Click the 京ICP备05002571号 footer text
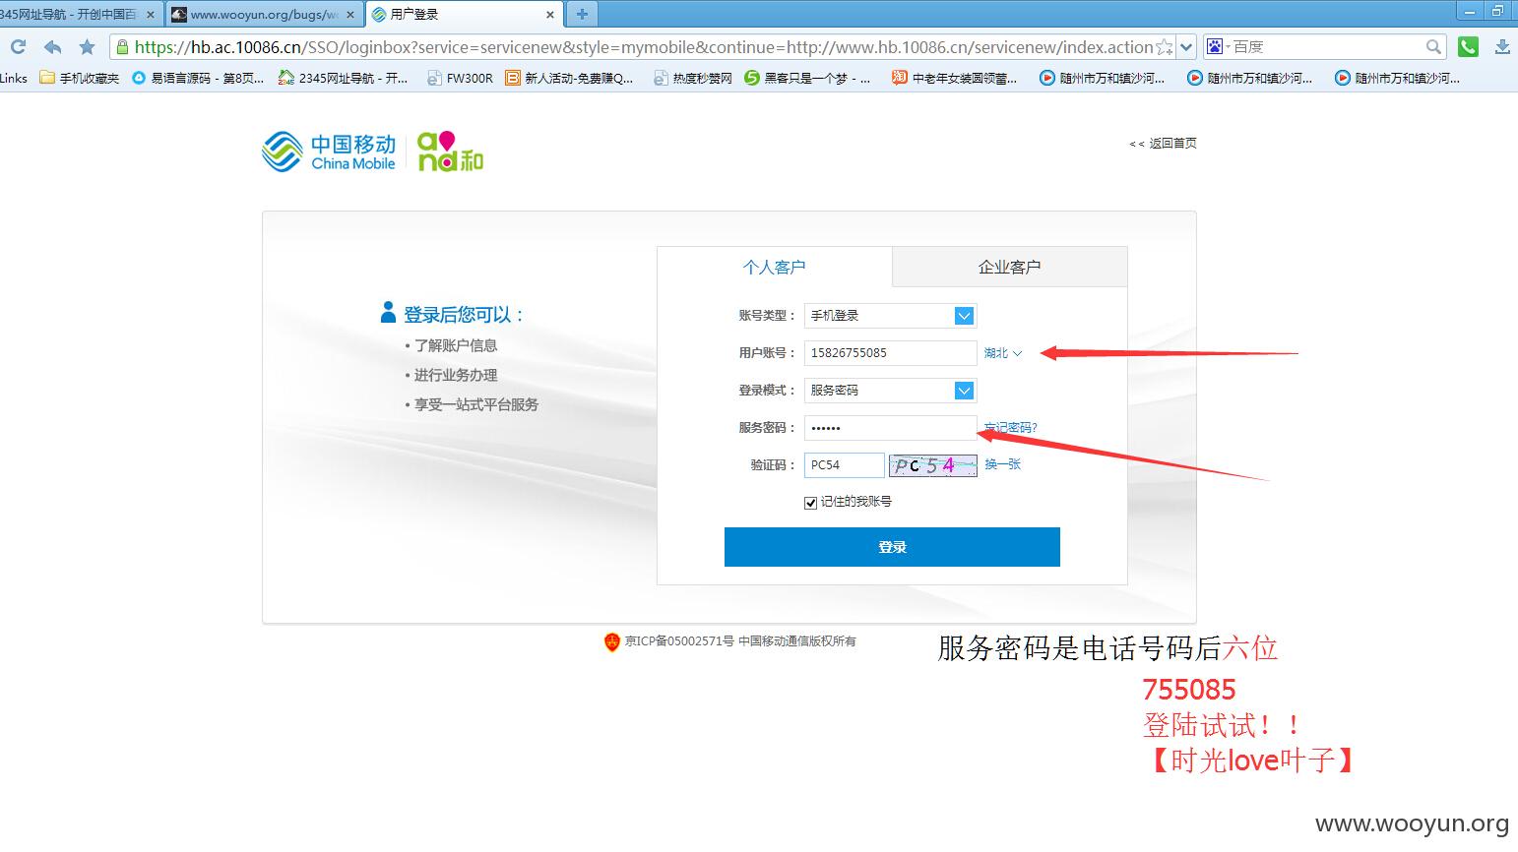The height and width of the screenshot is (852, 1518). point(679,641)
